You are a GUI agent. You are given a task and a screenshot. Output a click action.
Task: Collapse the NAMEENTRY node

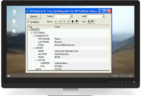(34, 36)
